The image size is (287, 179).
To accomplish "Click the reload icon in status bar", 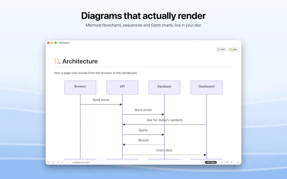I will (x=62, y=163).
